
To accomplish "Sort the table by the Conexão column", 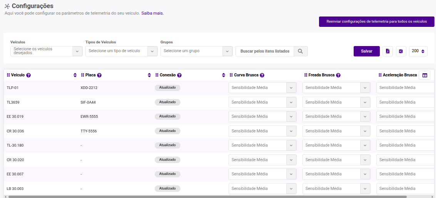I will tap(223, 75).
